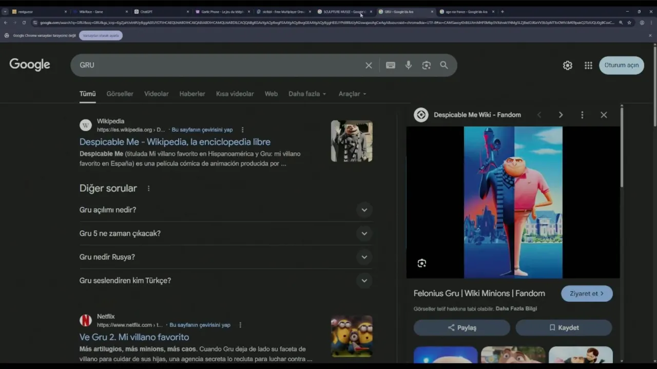Image resolution: width=657 pixels, height=369 pixels.
Task: Click the Kaydet save button
Action: tap(564, 327)
